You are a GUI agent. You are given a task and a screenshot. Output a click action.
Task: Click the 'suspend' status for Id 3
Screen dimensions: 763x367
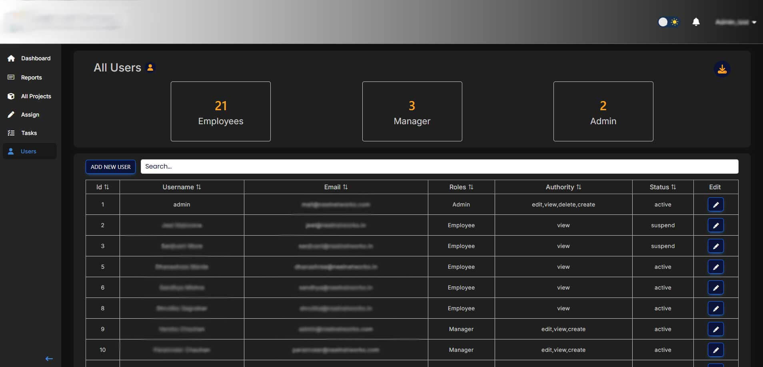(x=663, y=246)
